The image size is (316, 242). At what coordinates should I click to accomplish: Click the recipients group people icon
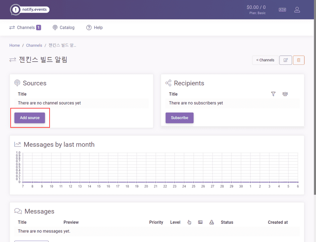pos(285,94)
